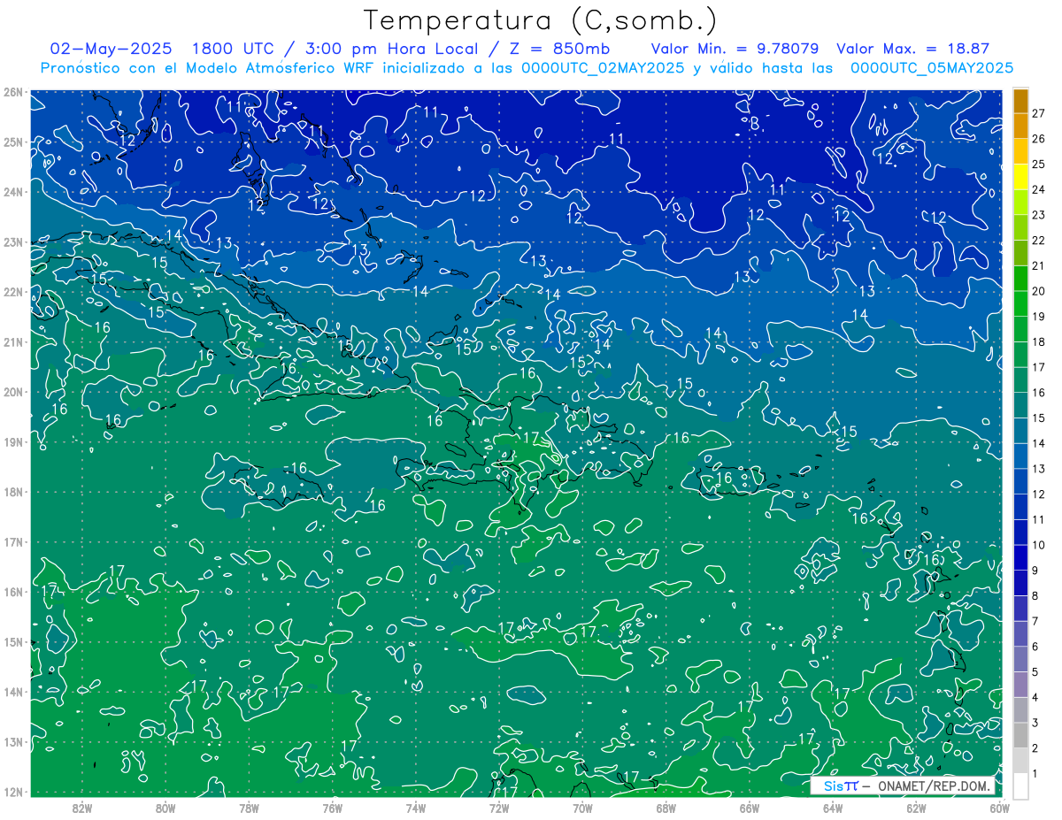Click the "21N" latitude axis label

(x=12, y=341)
